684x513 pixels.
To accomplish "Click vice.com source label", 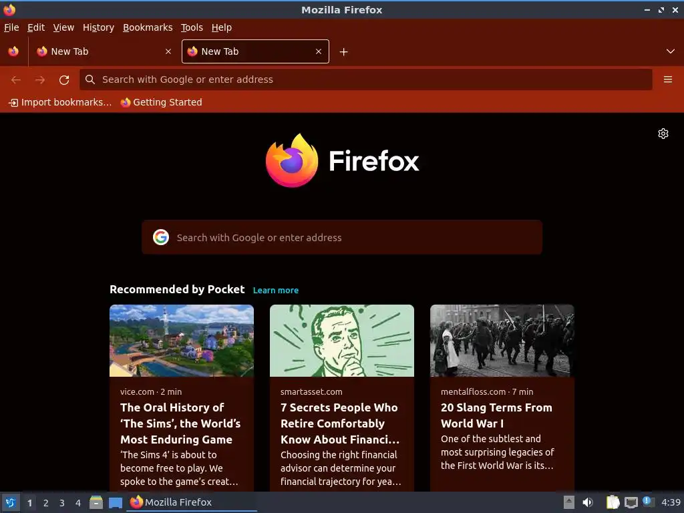I will click(138, 391).
